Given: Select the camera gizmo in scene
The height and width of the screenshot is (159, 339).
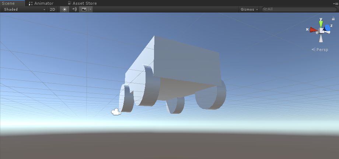Looking at the screenshot, I should 116,112.
